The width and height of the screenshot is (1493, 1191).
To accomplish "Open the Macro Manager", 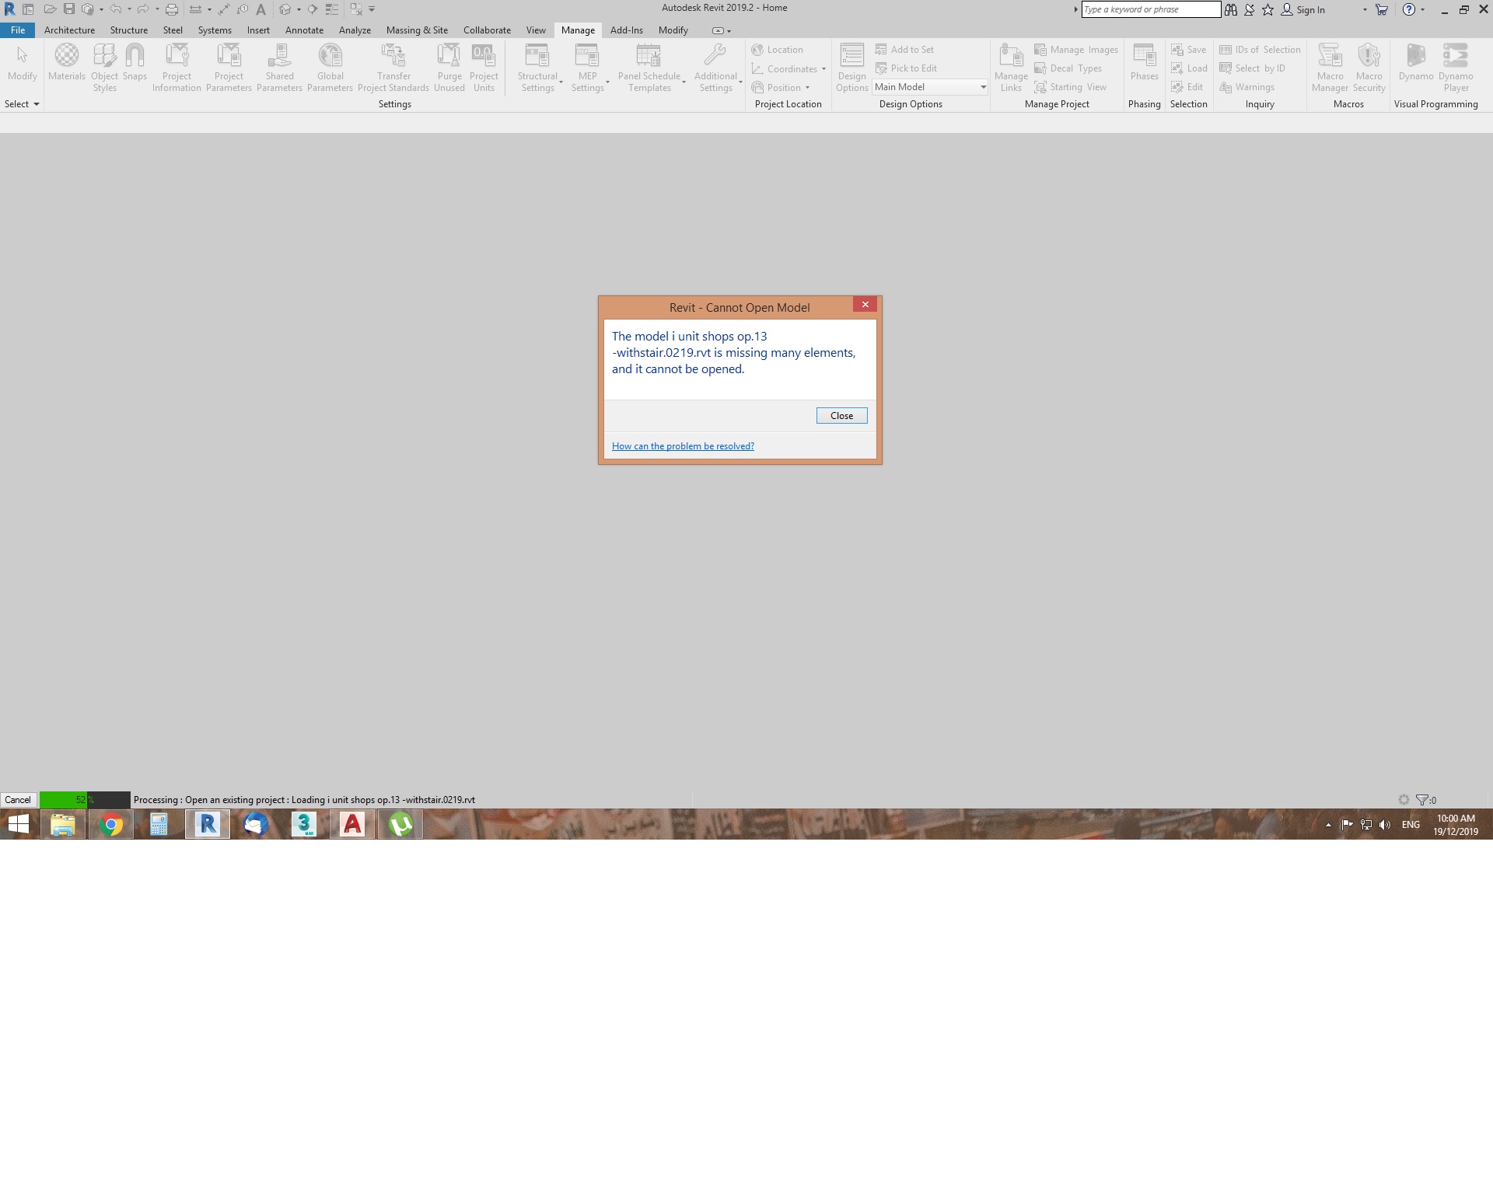I will [x=1330, y=67].
